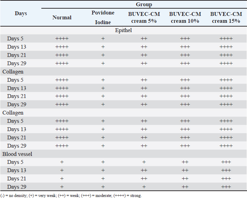The width and height of the screenshot is (247, 198).
Task: Select Povidone Iodine value for Epithel Days 29
Action: pos(103,63)
